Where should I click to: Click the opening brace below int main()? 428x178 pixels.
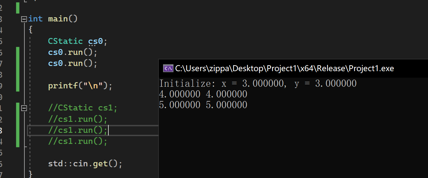[31, 30]
